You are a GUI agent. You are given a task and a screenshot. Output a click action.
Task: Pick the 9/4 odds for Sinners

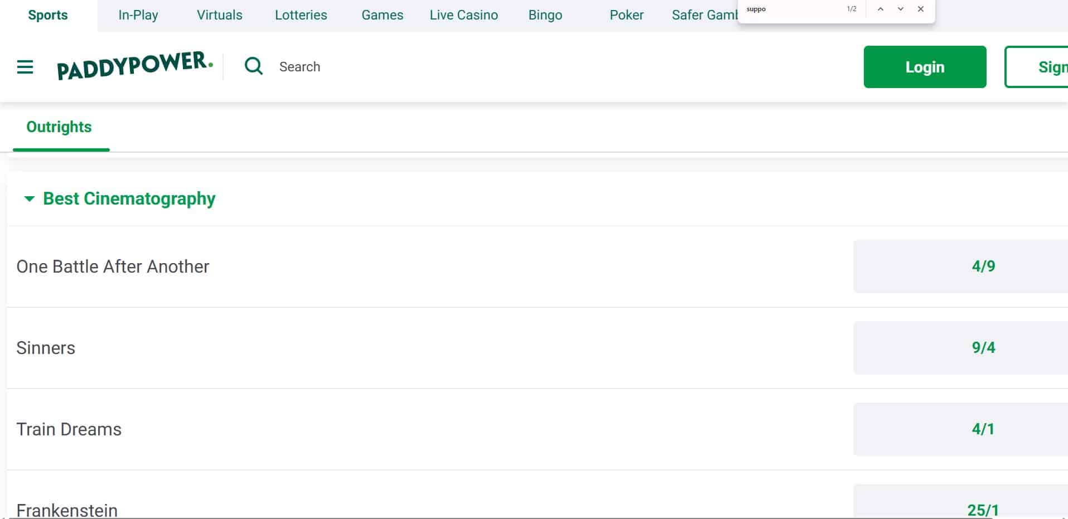983,348
